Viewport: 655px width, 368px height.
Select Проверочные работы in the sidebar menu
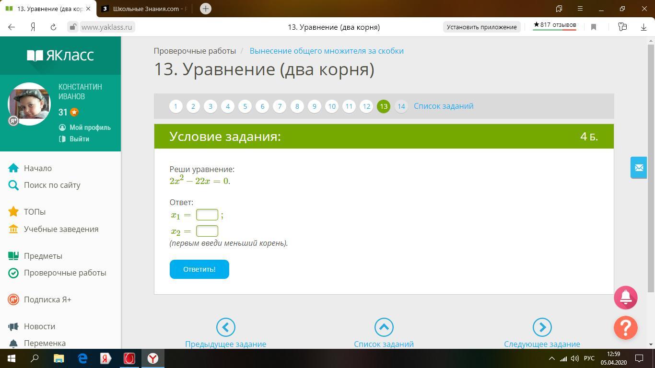pyautogui.click(x=65, y=273)
